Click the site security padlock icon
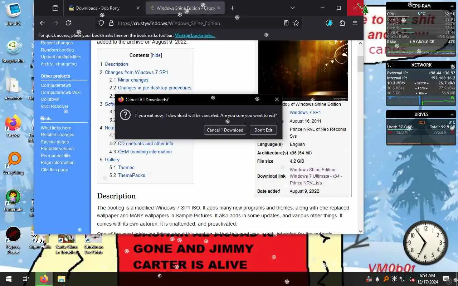 111,23
